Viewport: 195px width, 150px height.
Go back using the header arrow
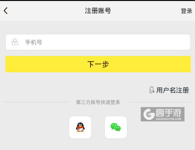pyautogui.click(x=6, y=11)
